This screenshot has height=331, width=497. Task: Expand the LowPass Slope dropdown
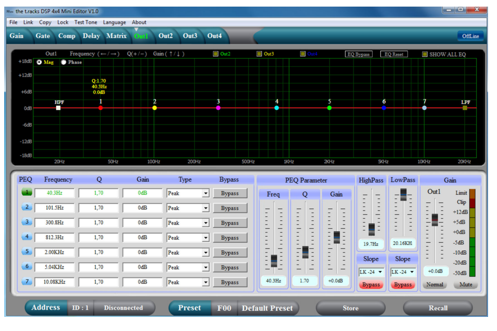[x=412, y=272]
